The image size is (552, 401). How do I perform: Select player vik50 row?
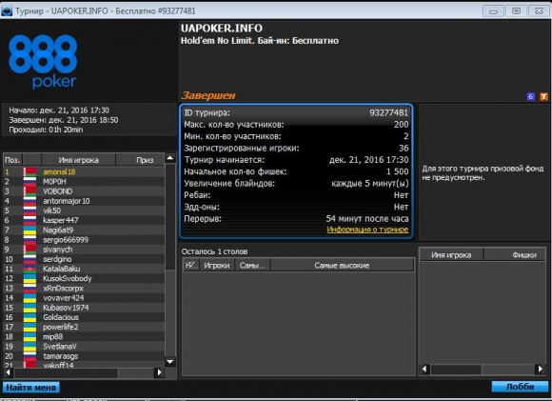tap(84, 211)
